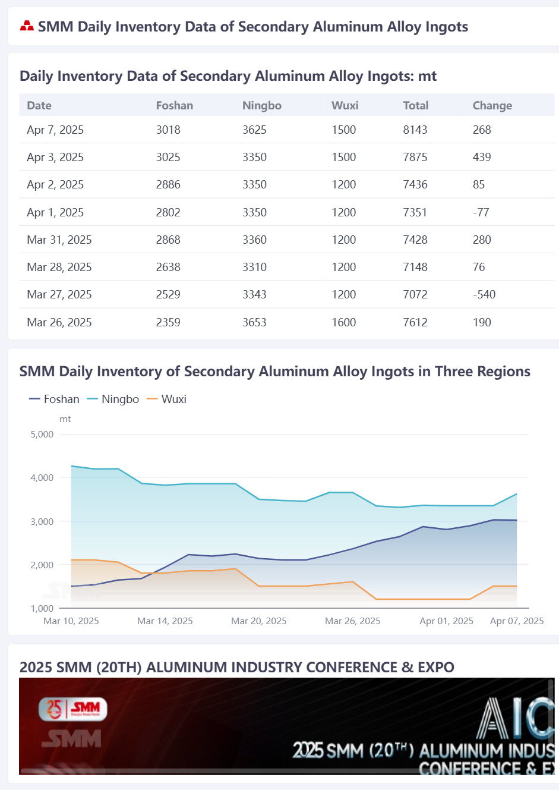Click the red SMM logo icon in header
The image size is (559, 790).
(27, 26)
